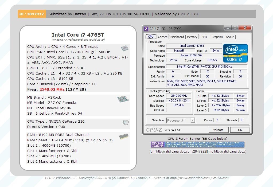Image resolution: width=273 pixels, height=187 pixels.
Task: Click the Multiplier x 20.0 value
Action: click(179, 100)
